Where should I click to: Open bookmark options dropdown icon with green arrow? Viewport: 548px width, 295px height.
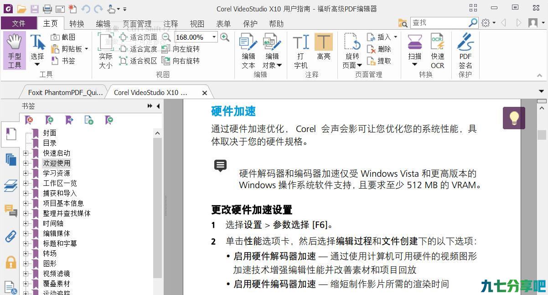[x=109, y=120]
